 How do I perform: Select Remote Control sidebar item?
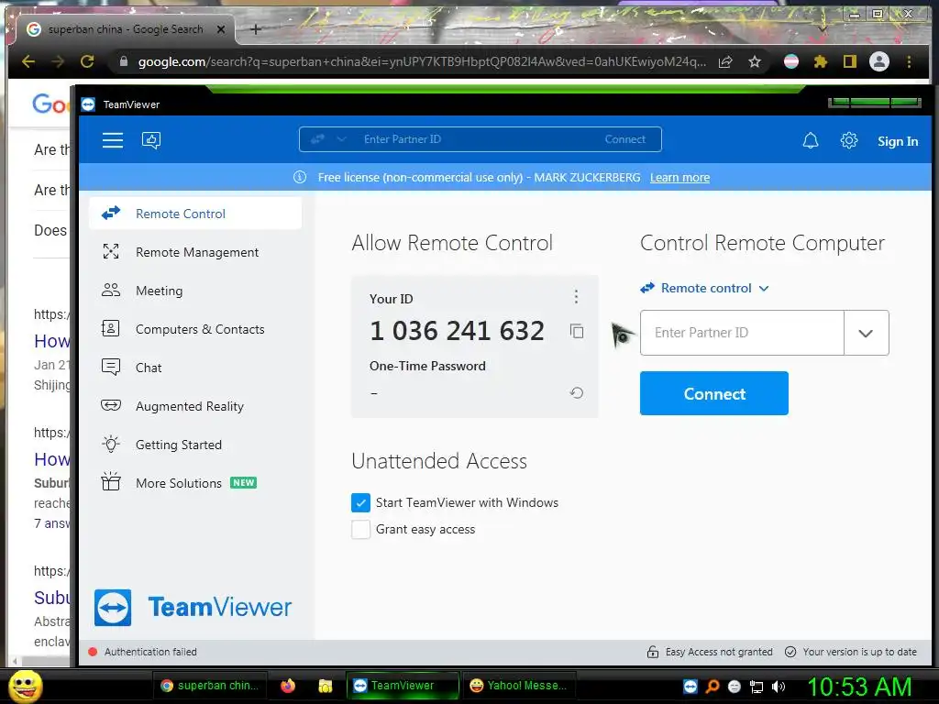195,214
